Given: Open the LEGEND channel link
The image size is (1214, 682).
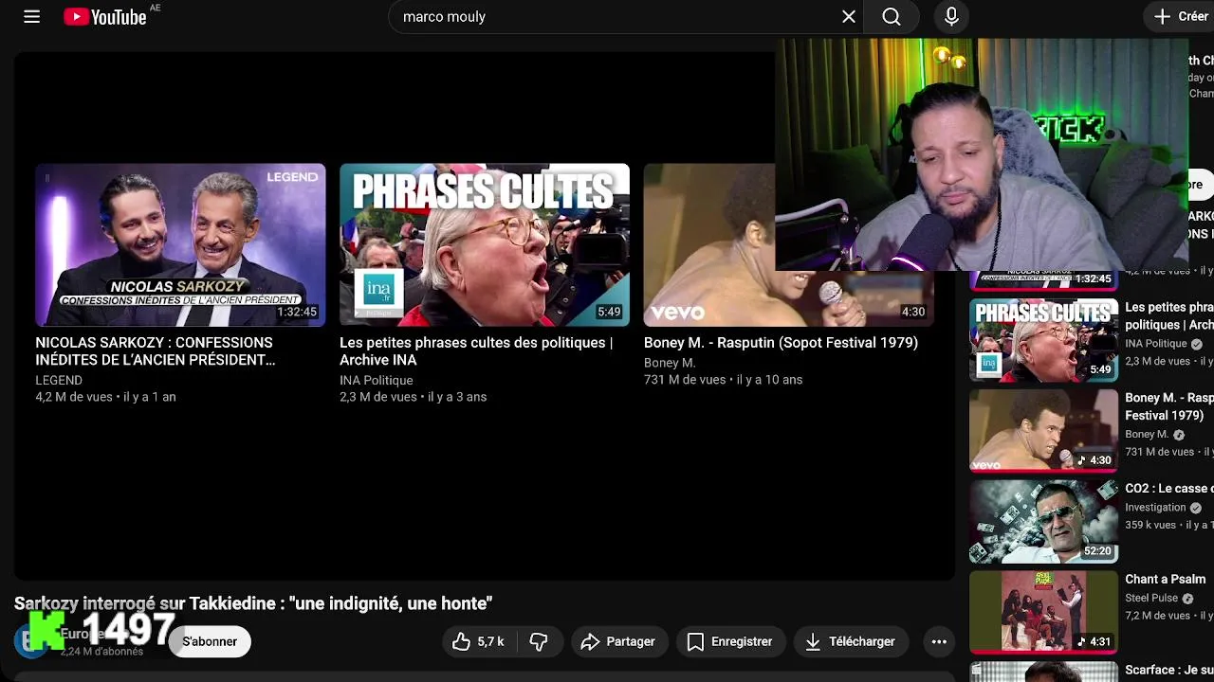Looking at the screenshot, I should point(59,380).
